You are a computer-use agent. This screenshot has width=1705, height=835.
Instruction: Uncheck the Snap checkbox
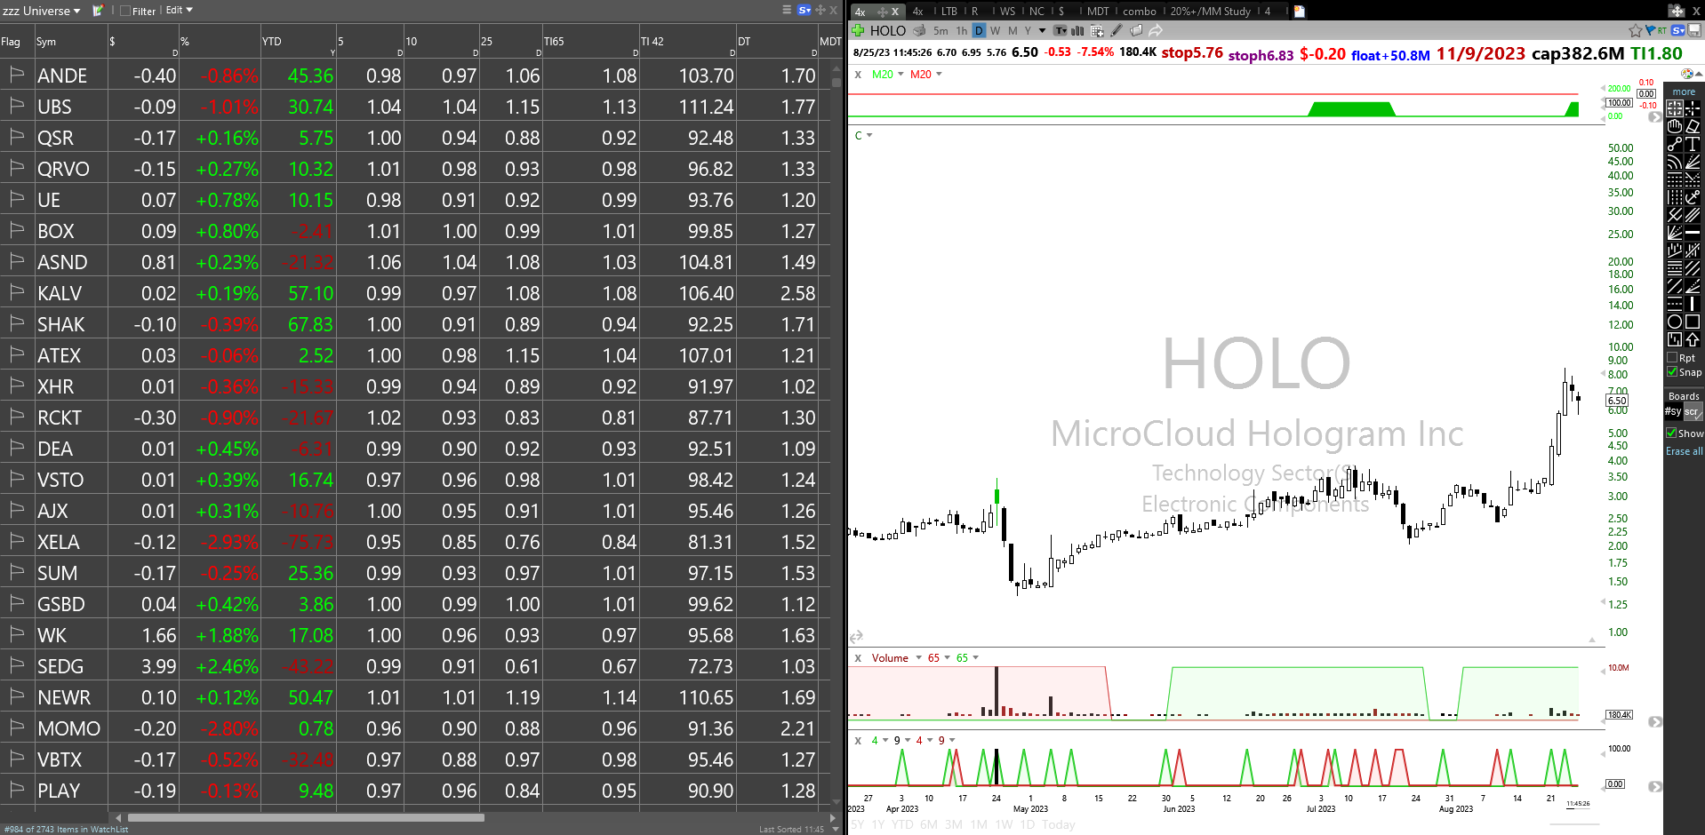click(x=1672, y=372)
